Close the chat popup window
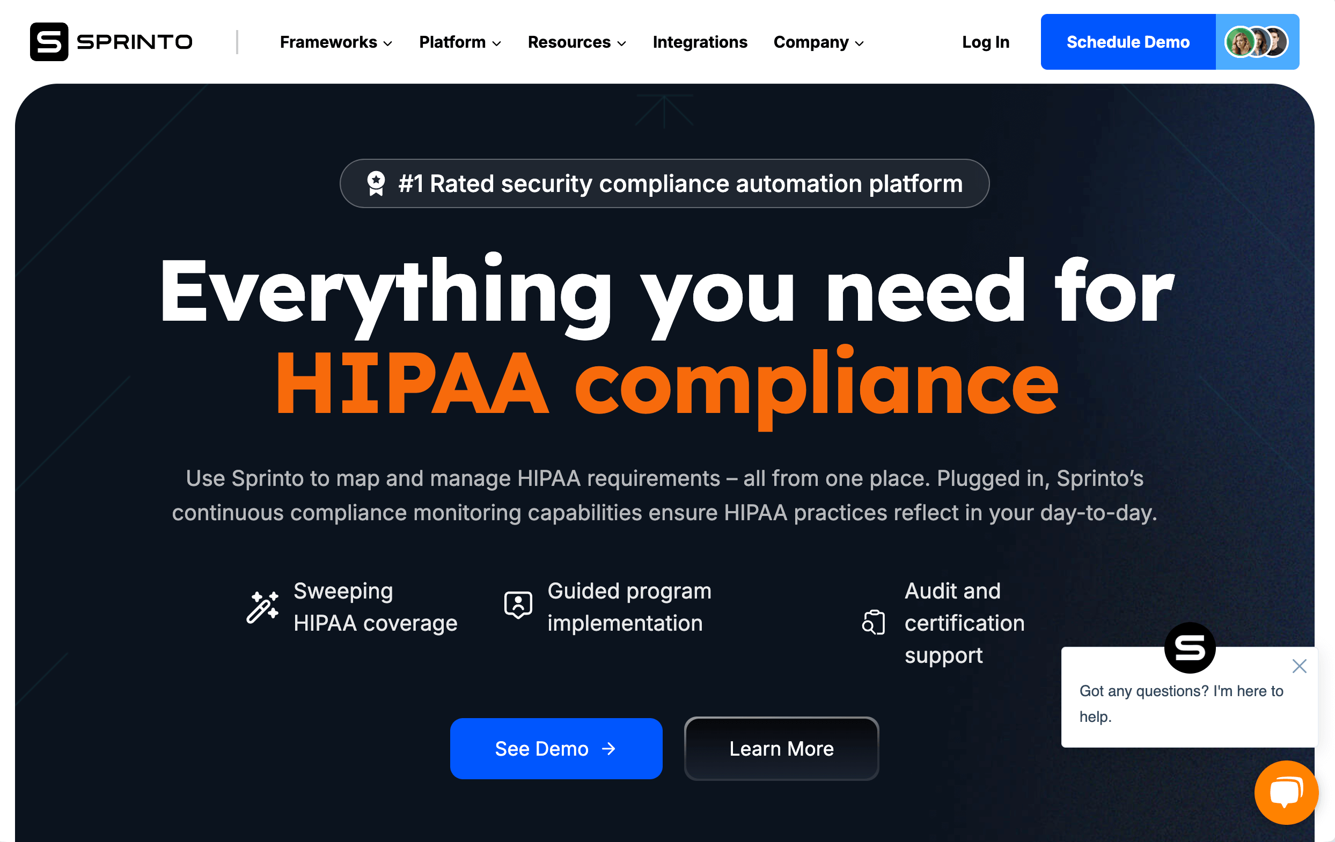Image resolution: width=1335 pixels, height=842 pixels. (1298, 666)
